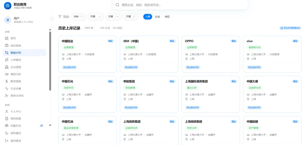Click the graduation cap icon on 中国铝业 card
This screenshot has height=145, width=305.
point(63,54)
